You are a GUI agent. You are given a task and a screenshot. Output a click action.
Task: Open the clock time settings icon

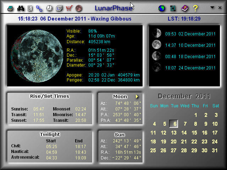pos(49,8)
